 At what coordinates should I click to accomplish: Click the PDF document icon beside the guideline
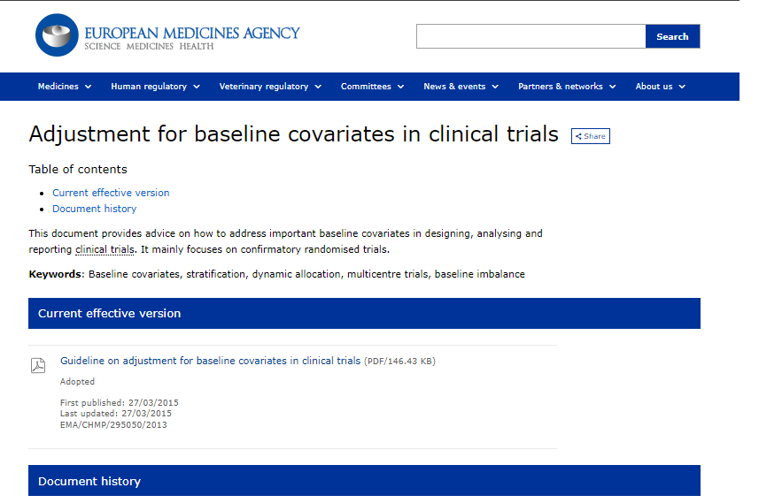[38, 365]
